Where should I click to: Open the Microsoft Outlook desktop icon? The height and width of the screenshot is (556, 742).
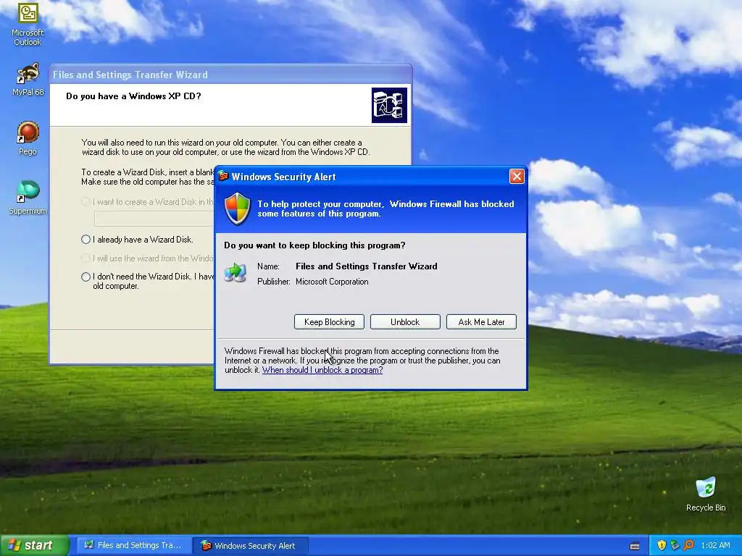(28, 24)
